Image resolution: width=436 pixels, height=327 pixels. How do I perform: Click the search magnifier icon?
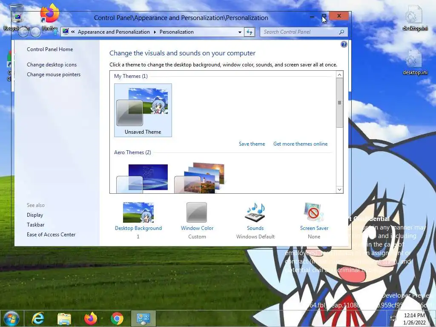coord(341,32)
